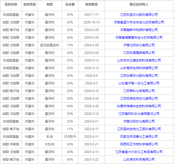174x164 pixels.
Task: Click the 250克/升 content cell
Action: 70,137
